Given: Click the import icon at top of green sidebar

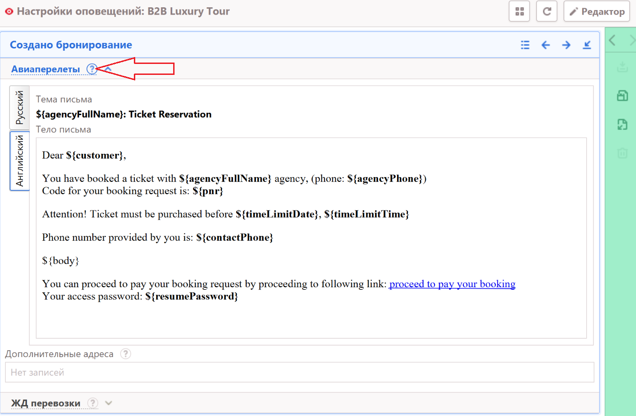Looking at the screenshot, I should click(x=622, y=67).
